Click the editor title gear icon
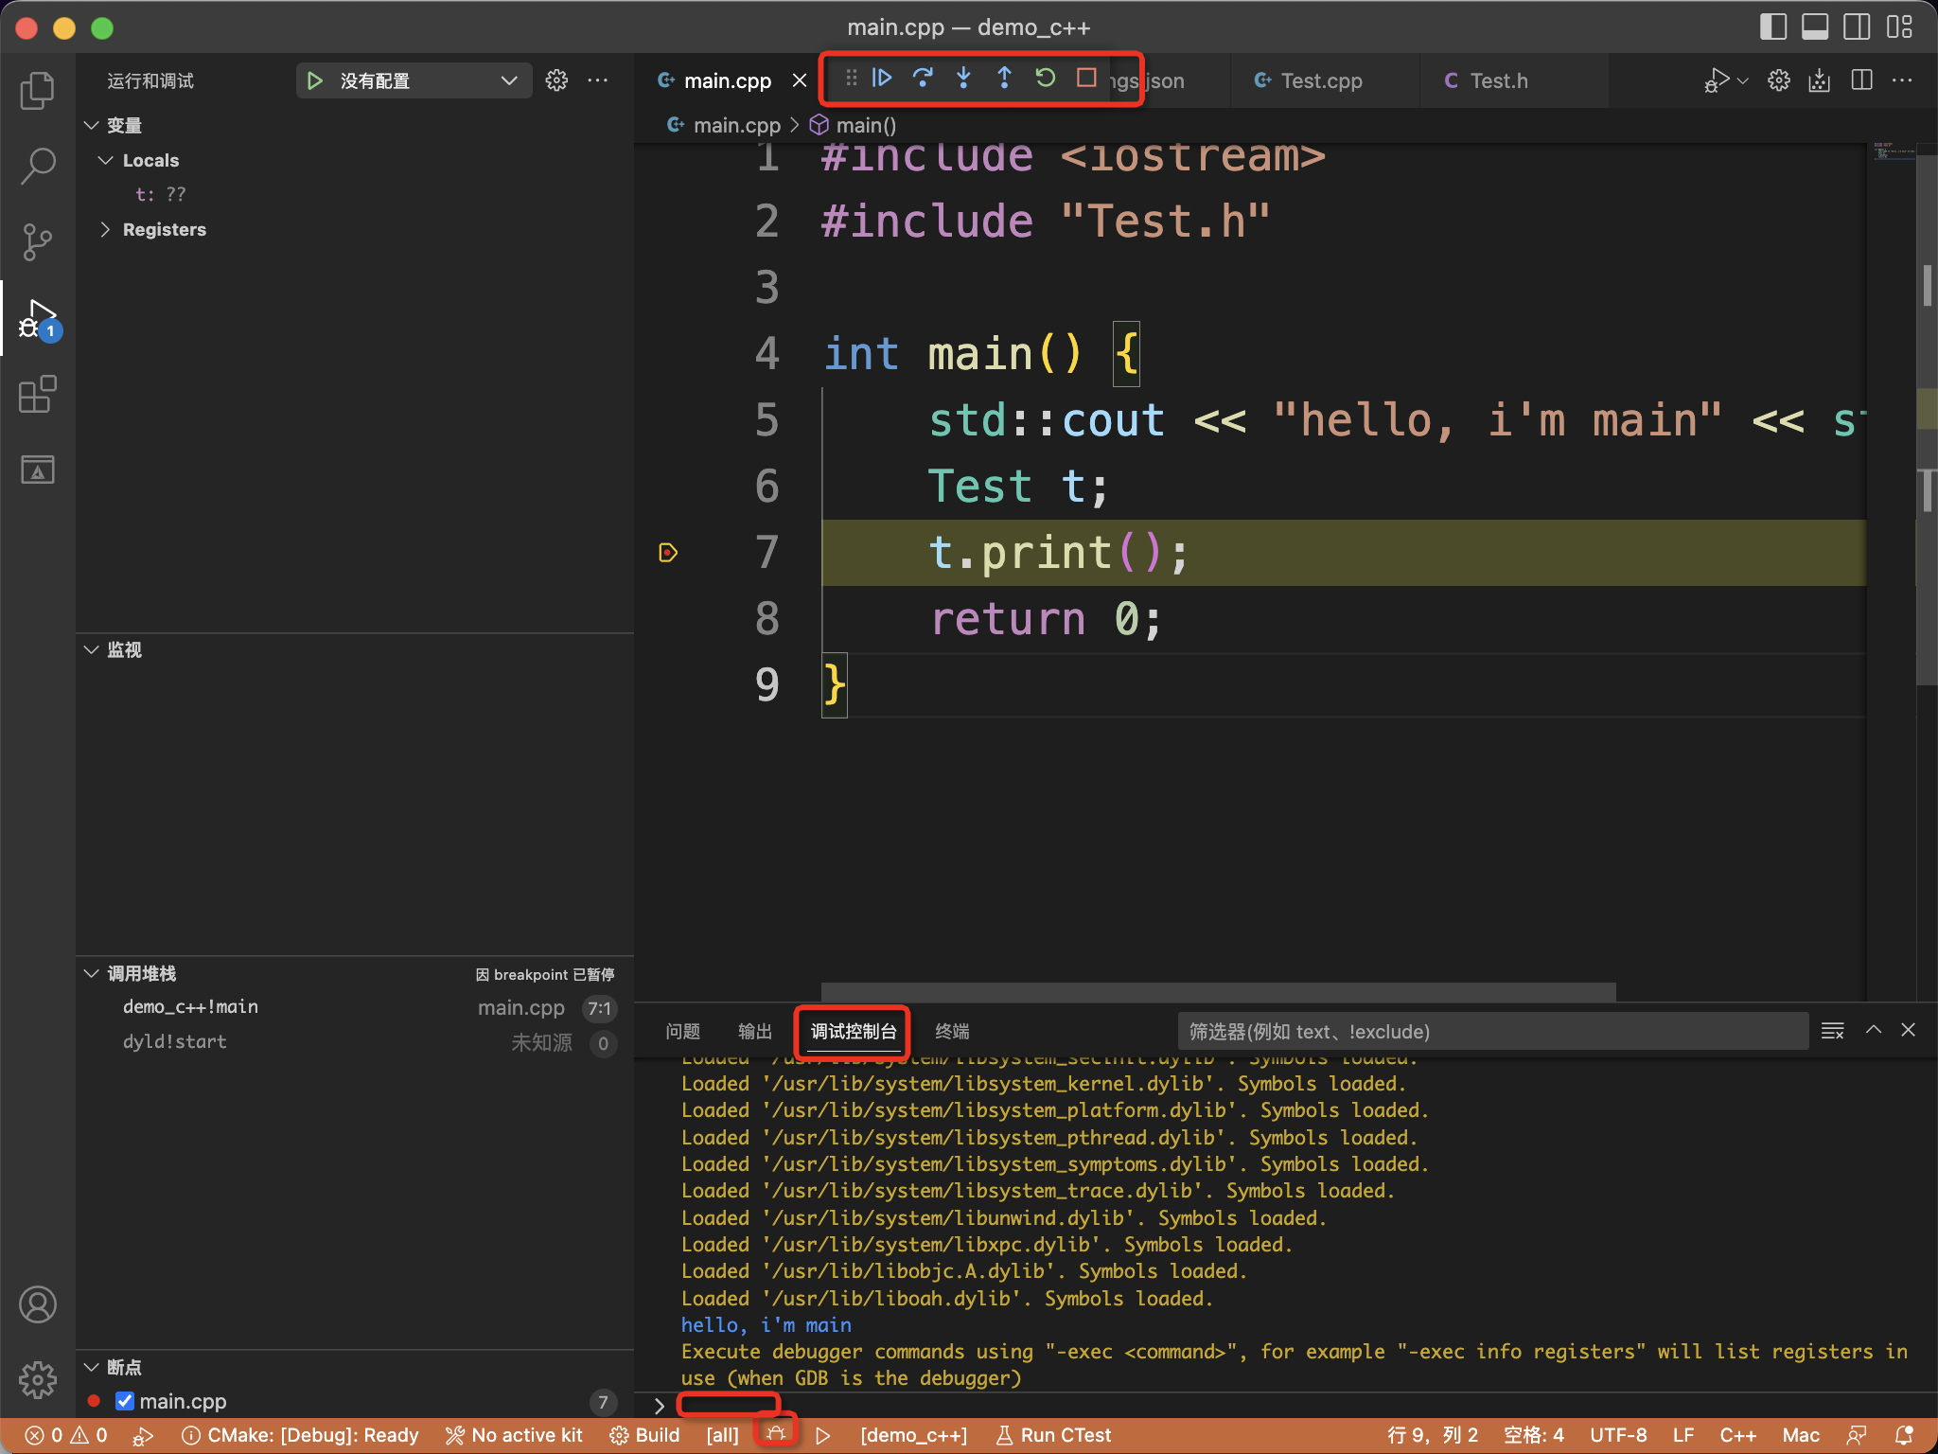 (x=1779, y=80)
